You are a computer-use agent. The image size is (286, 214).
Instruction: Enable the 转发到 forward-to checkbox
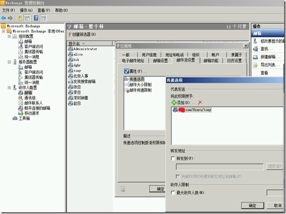click(x=173, y=158)
